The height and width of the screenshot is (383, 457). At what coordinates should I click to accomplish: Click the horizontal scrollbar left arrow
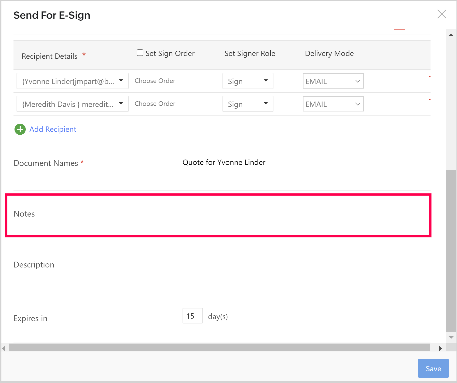pyautogui.click(x=4, y=348)
